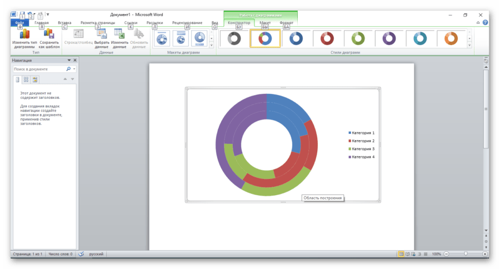Expand the chart styles gallery
Viewport: 500px width, 269px height.
tap(469, 46)
